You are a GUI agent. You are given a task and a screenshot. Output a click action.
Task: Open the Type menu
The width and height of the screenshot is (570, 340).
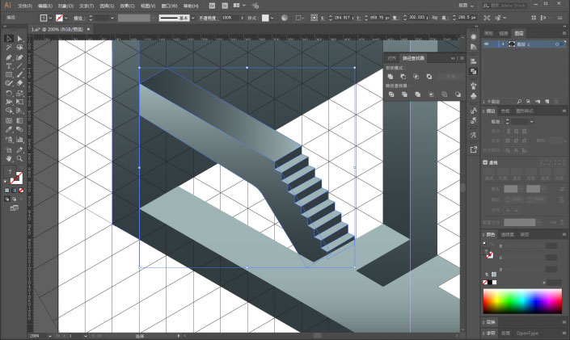click(87, 6)
